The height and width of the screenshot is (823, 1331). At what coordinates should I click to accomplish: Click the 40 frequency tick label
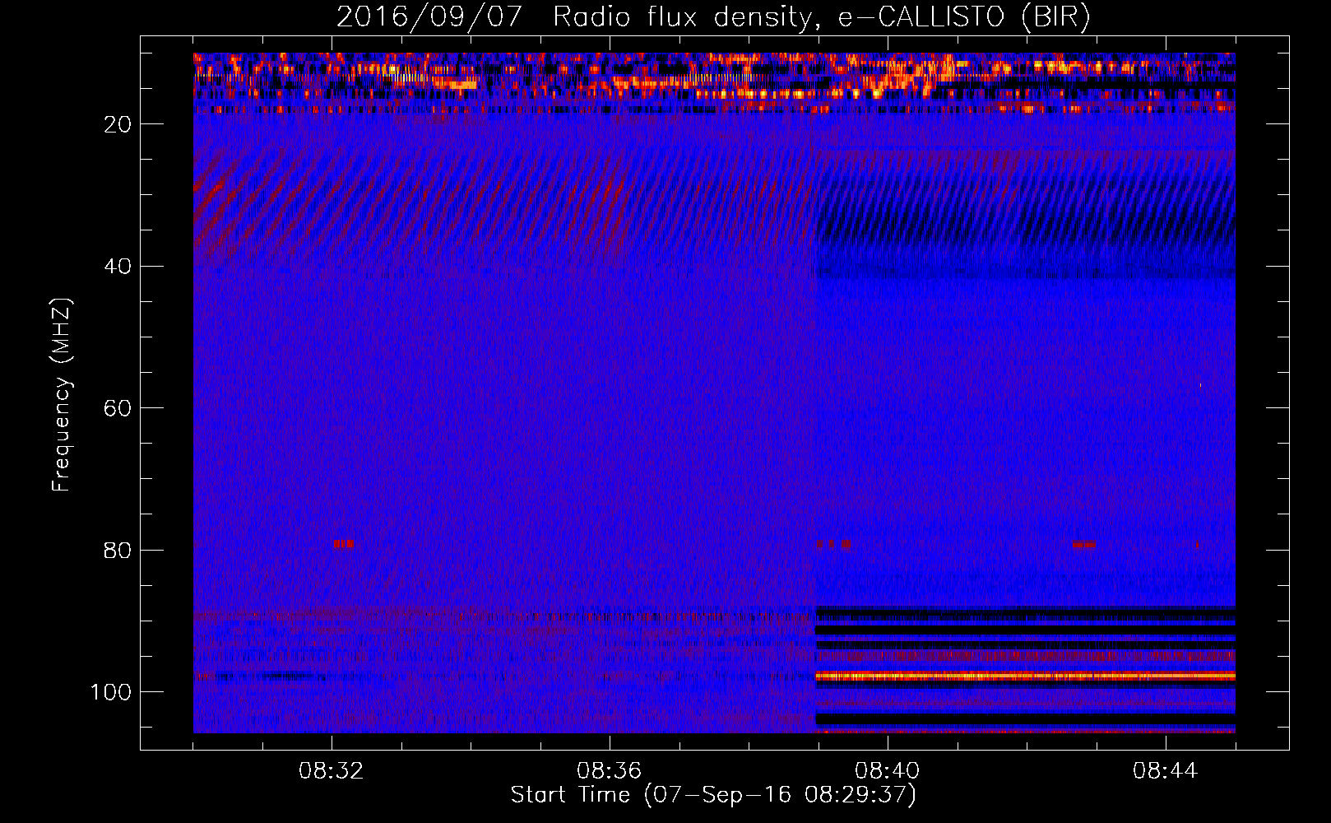point(118,267)
